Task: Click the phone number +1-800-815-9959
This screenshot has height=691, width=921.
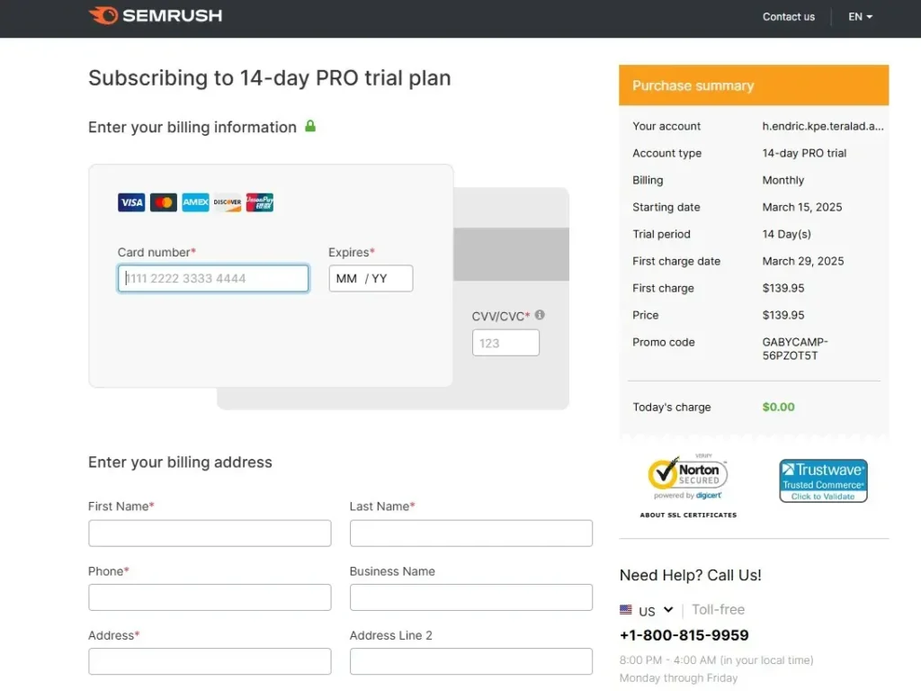Action: point(684,635)
